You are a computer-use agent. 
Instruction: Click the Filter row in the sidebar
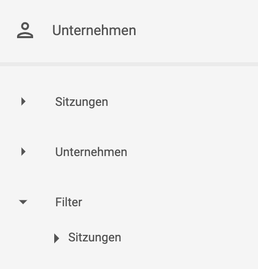click(x=129, y=202)
